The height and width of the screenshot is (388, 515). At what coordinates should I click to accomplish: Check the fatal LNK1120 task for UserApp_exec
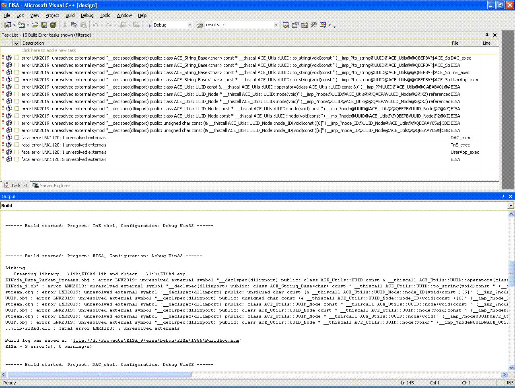click(x=16, y=152)
